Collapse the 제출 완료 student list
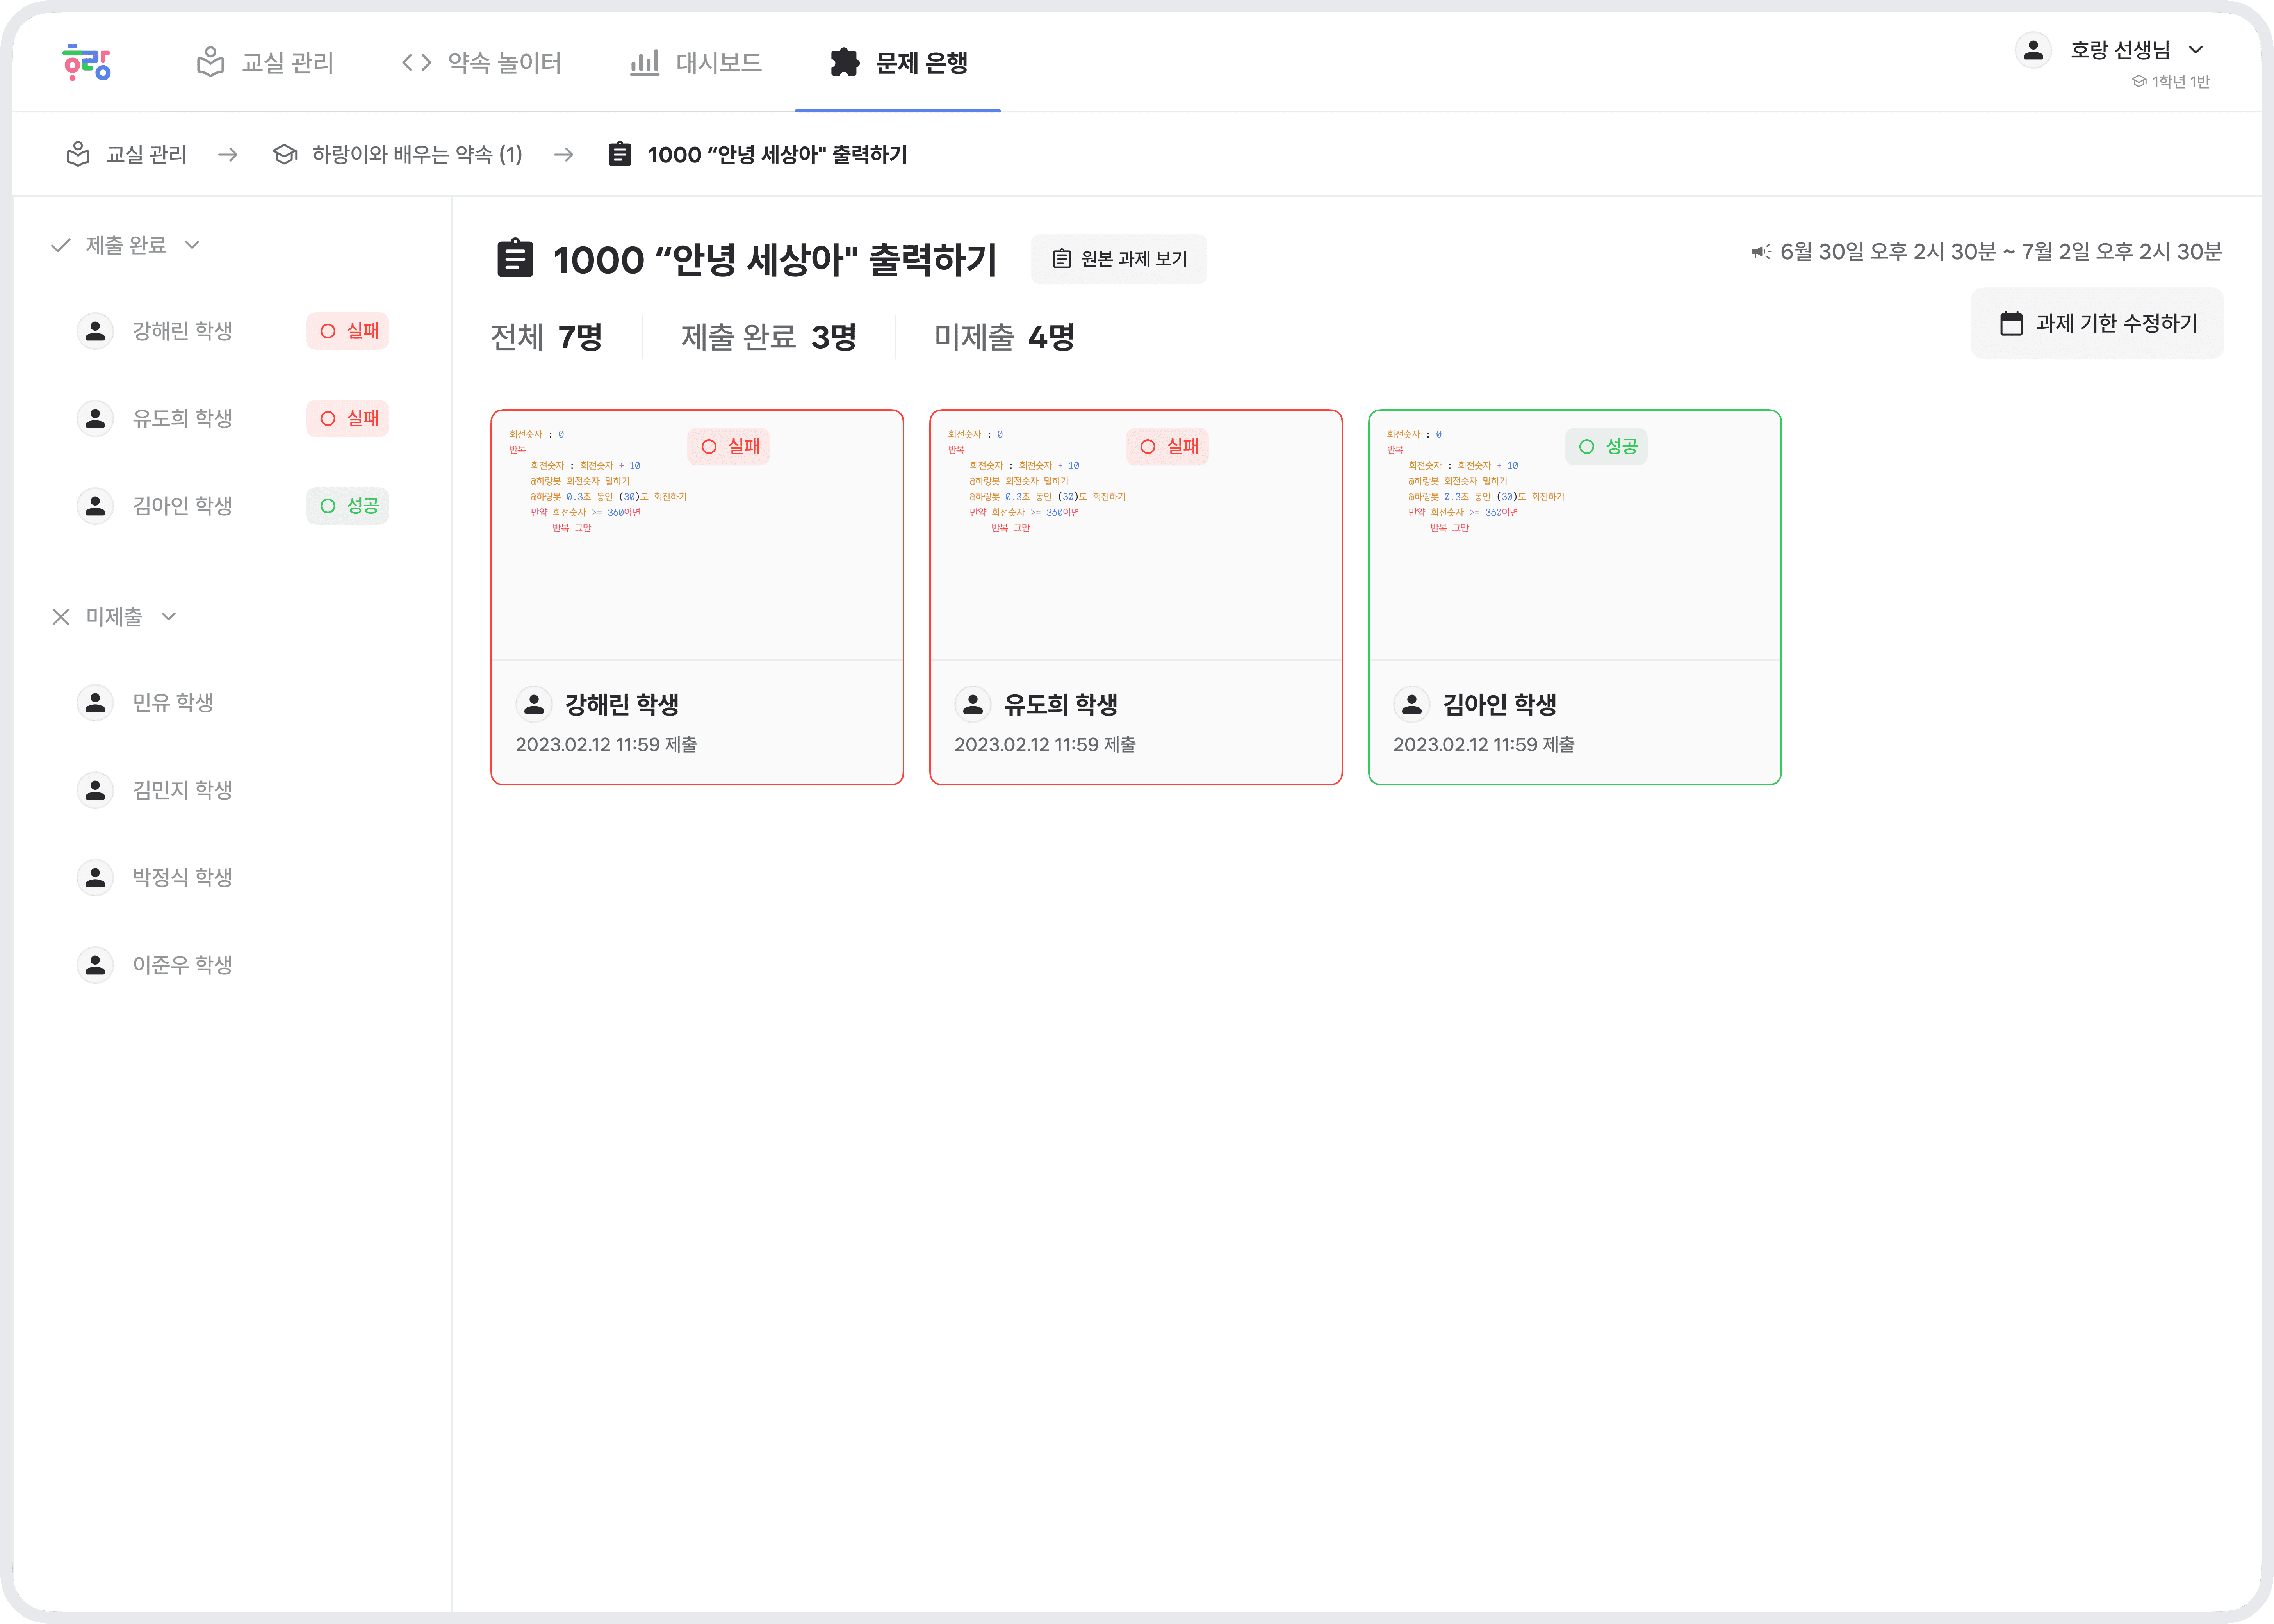The height and width of the screenshot is (1624, 2274). pos(192,245)
